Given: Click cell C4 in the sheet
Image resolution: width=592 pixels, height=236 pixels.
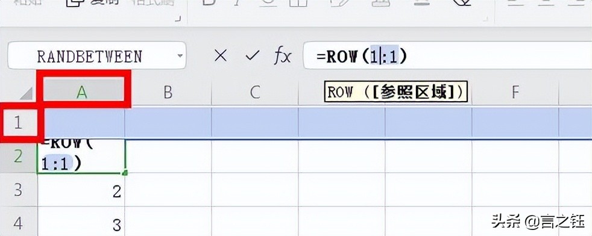Looking at the screenshot, I should point(255,222).
